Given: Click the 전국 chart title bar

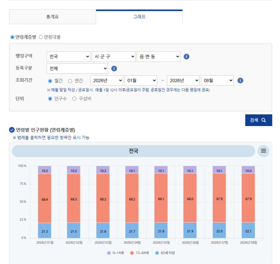Looking at the screenshot, I should tap(133, 151).
